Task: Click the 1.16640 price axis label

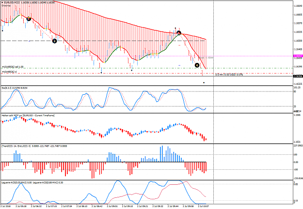Action: [298, 6]
